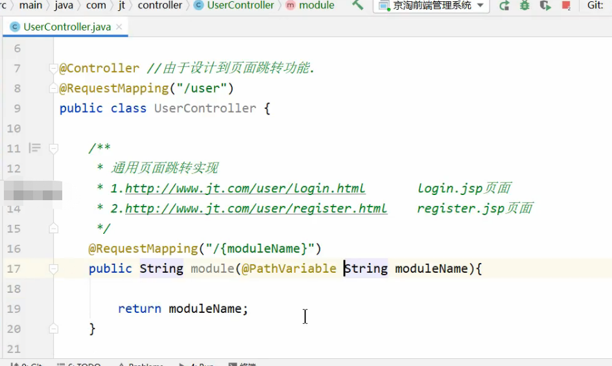Start debugging with the bug icon
Image resolution: width=612 pixels, height=366 pixels.
pyautogui.click(x=524, y=5)
